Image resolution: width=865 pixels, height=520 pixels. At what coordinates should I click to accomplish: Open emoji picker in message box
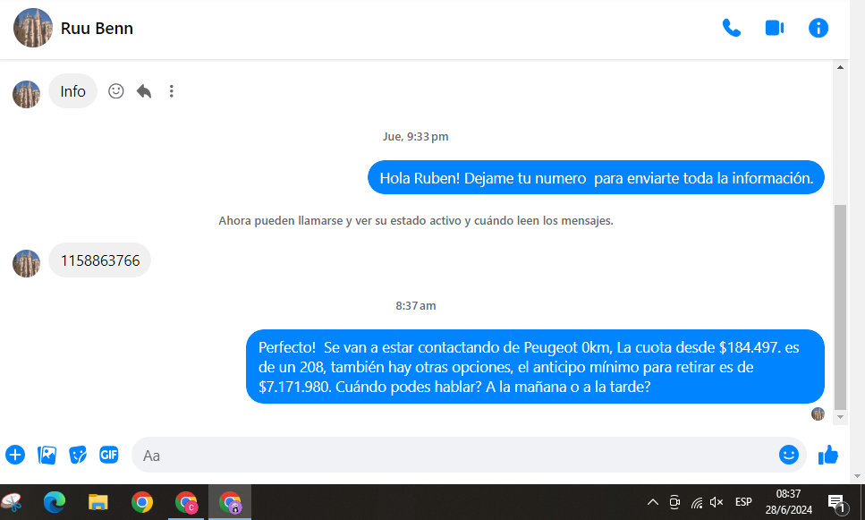tap(788, 455)
